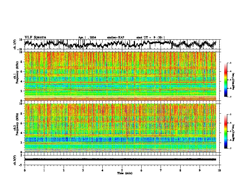Click inside the ch.1 frequency spectrogram
This screenshot has width=247, height=191.
pos(120,76)
